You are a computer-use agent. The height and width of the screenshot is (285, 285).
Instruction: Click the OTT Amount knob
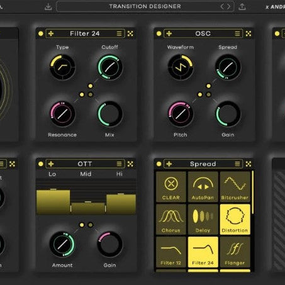click(62, 244)
